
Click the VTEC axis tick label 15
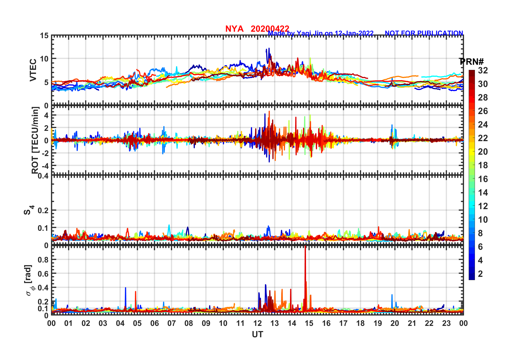click(44, 36)
